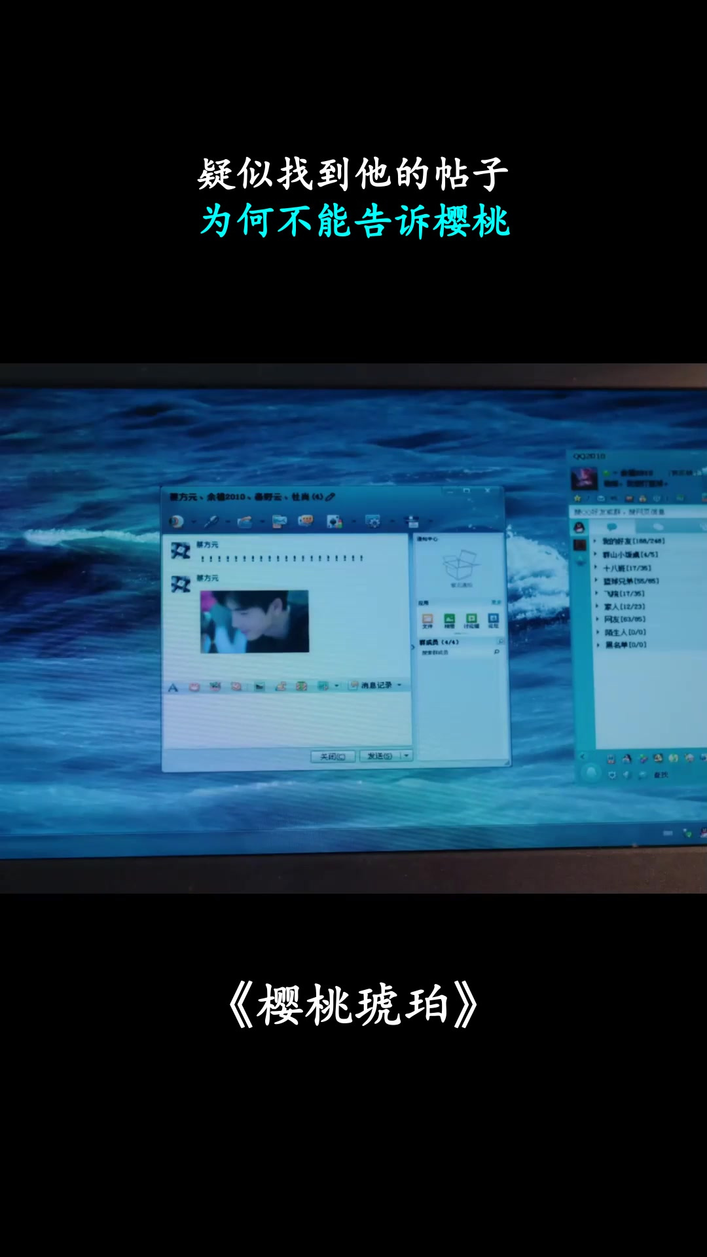This screenshot has height=1257, width=707.
Task: Click the message input area
Action: pyautogui.click(x=287, y=720)
